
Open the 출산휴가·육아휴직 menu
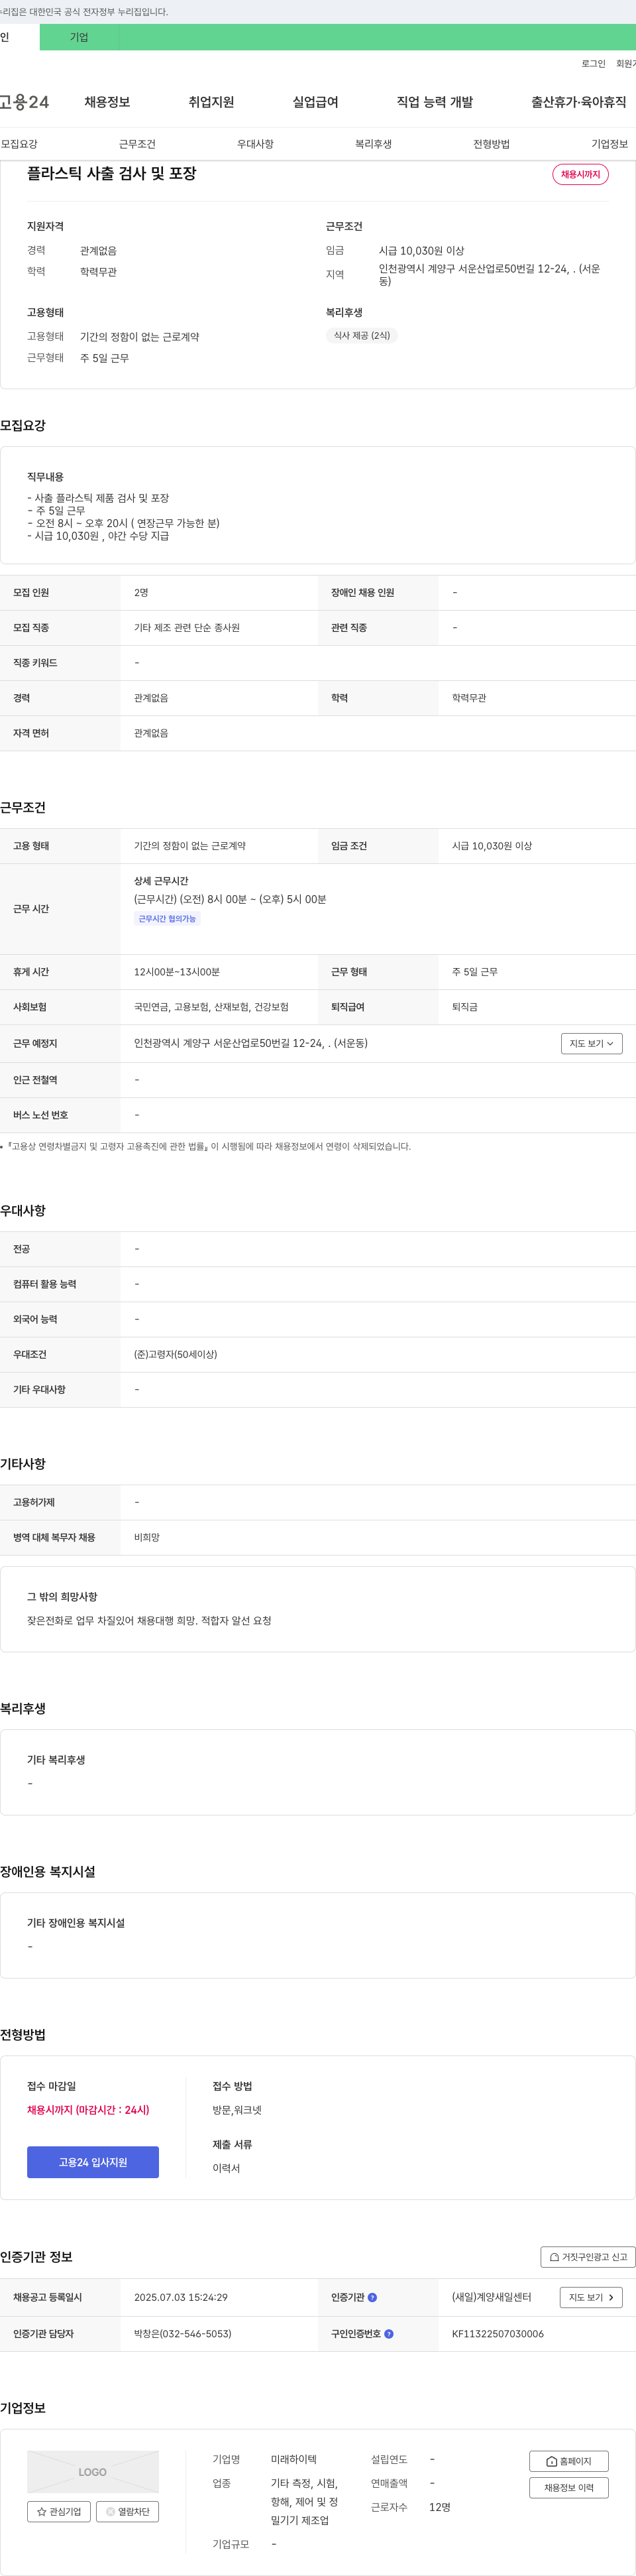(578, 102)
